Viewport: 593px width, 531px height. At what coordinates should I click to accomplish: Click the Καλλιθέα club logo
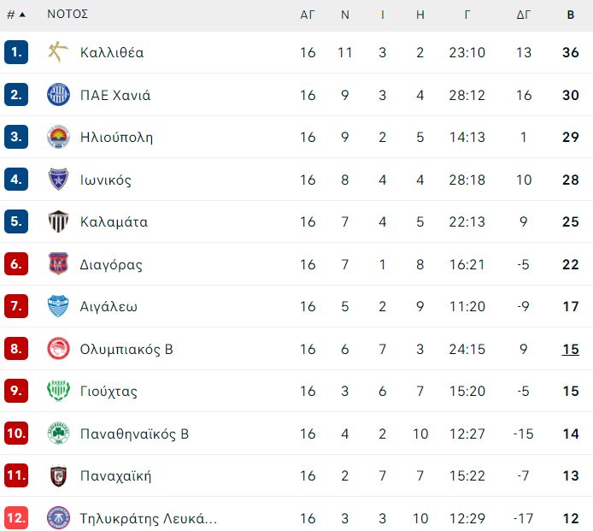tap(58, 52)
